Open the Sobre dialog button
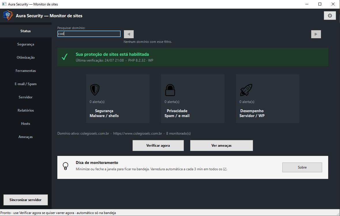 point(302,167)
